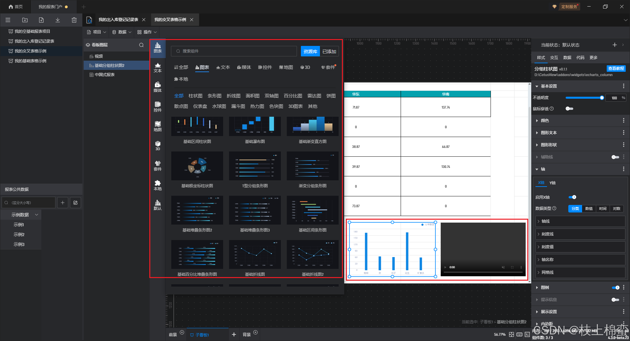Viewport: 630px width, 341px height.
Task: Click the 已添加 button
Action: [329, 51]
